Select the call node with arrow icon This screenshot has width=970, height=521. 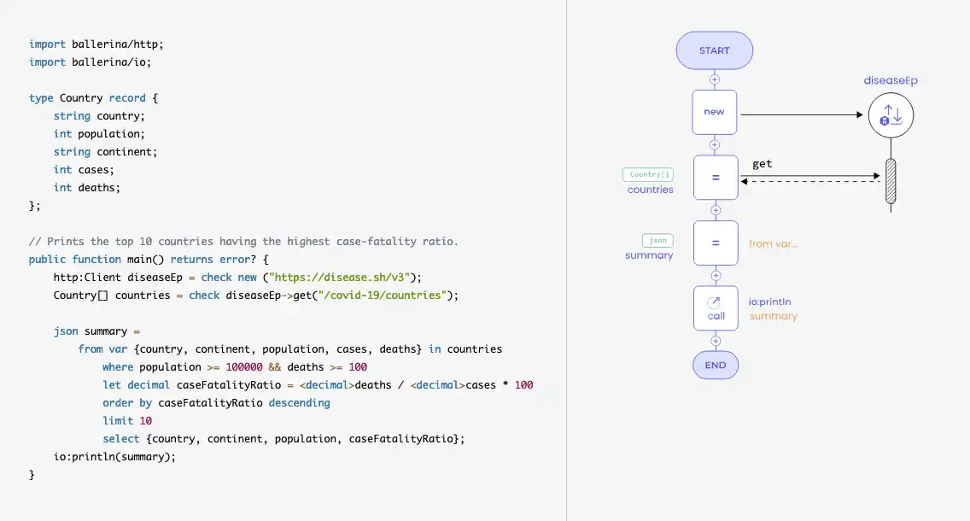click(715, 307)
